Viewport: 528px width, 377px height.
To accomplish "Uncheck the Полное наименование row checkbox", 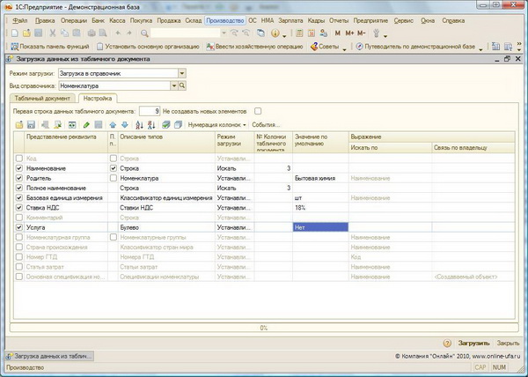I will 19,188.
